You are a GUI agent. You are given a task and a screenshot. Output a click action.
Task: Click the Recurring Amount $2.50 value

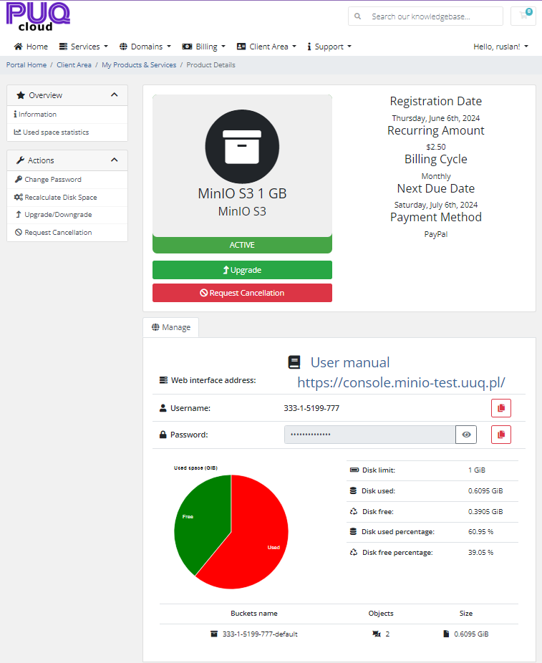click(436, 147)
